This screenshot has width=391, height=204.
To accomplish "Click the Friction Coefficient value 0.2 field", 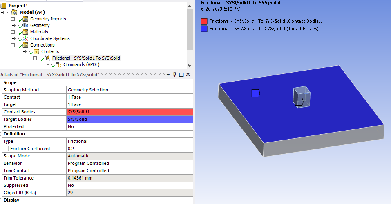I will (129, 149).
